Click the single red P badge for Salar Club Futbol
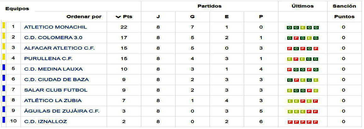 coord(309,90)
